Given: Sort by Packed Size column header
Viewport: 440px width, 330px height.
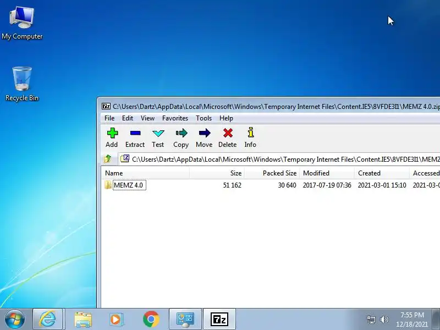Looking at the screenshot, I should click(x=272, y=173).
